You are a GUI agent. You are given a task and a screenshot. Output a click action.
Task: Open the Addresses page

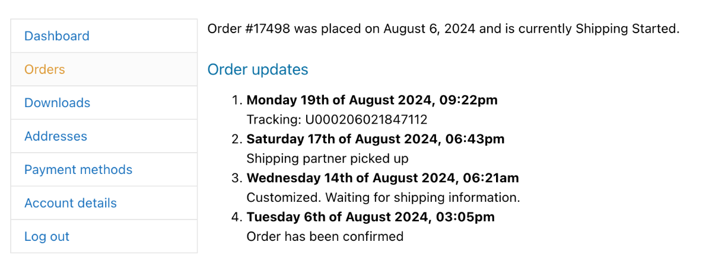(x=56, y=136)
